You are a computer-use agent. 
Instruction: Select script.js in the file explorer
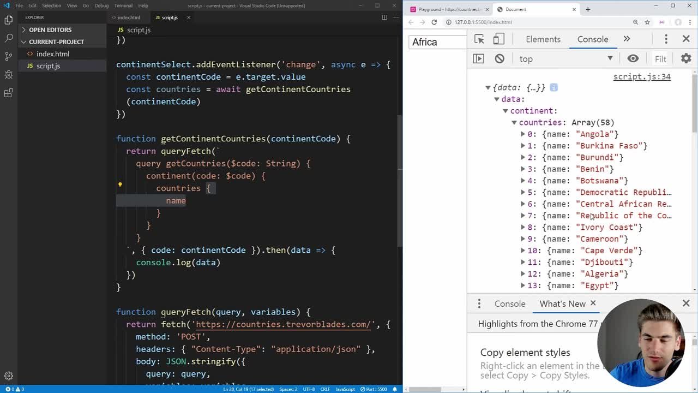coord(48,65)
